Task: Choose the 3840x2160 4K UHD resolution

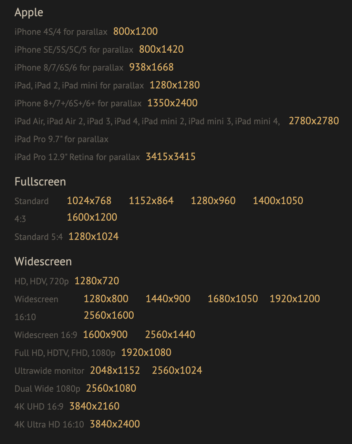Action: [x=94, y=406]
